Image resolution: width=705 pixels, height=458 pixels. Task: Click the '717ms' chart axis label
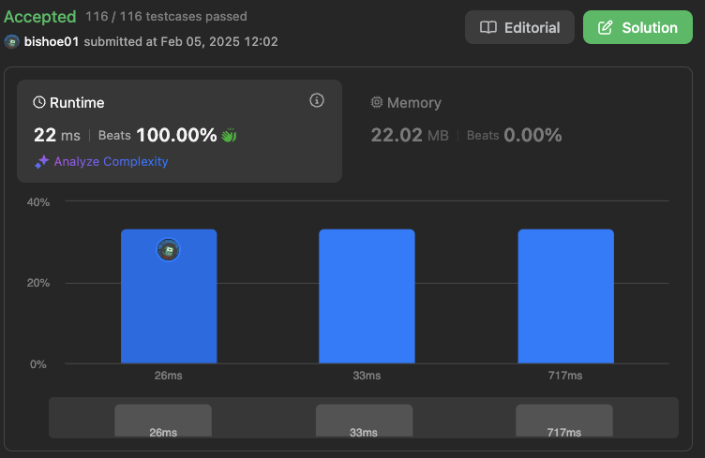(565, 376)
